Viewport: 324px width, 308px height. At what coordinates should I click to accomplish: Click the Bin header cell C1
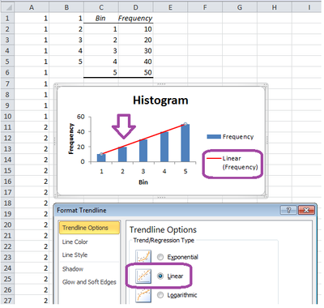click(101, 19)
